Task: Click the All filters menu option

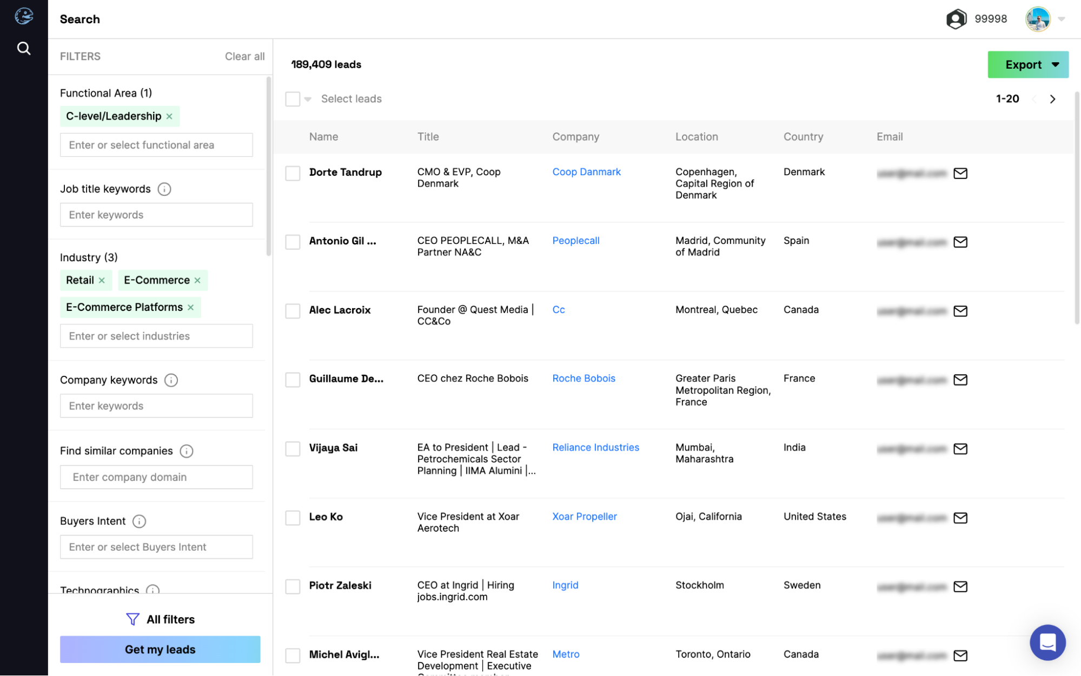Action: tap(160, 618)
